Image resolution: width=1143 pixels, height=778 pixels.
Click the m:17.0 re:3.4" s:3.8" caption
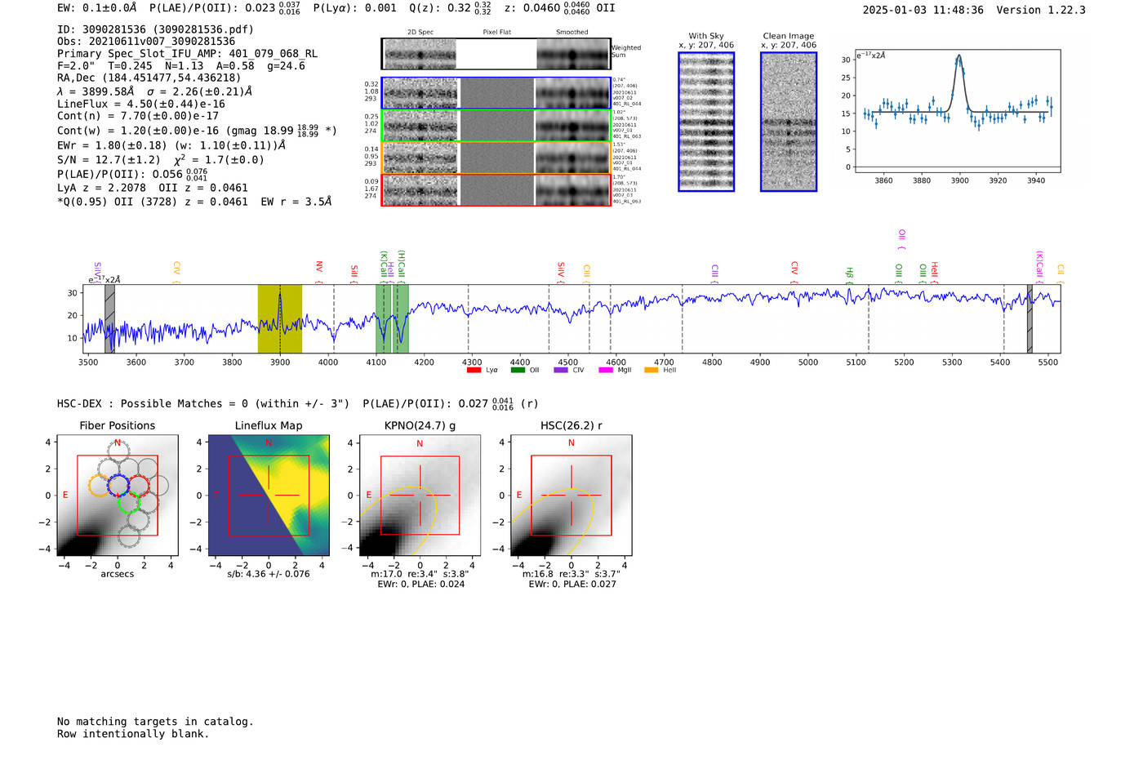coord(420,574)
